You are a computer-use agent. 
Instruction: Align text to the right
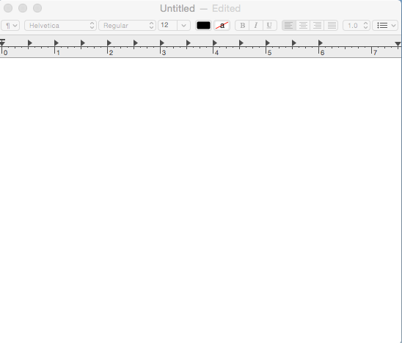[x=317, y=26]
